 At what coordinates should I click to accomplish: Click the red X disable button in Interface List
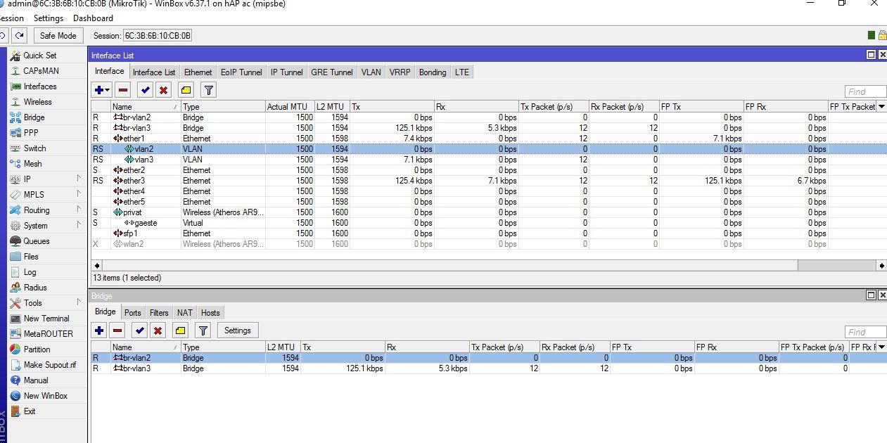coord(164,90)
